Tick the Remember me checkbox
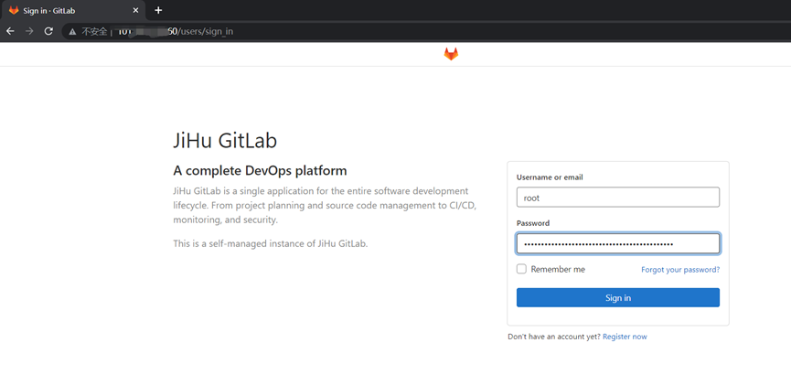 [x=521, y=269]
